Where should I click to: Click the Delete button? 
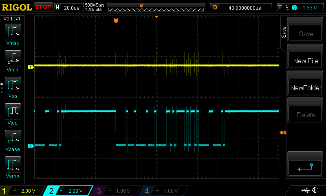tap(305, 114)
